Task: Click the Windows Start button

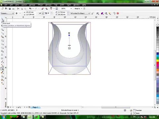Action: coord(3,117)
